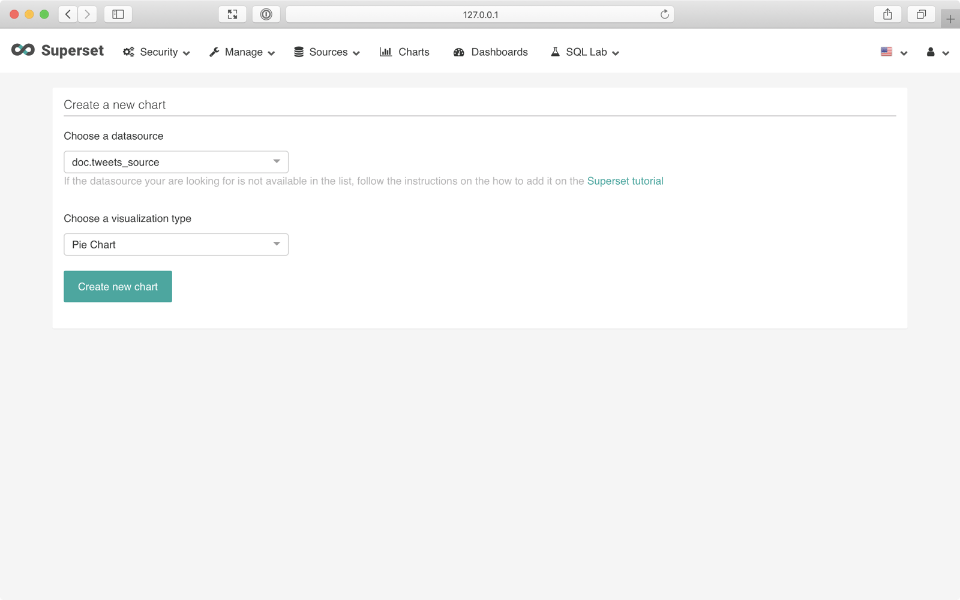
Task: Open the Sources menu
Action: point(327,52)
